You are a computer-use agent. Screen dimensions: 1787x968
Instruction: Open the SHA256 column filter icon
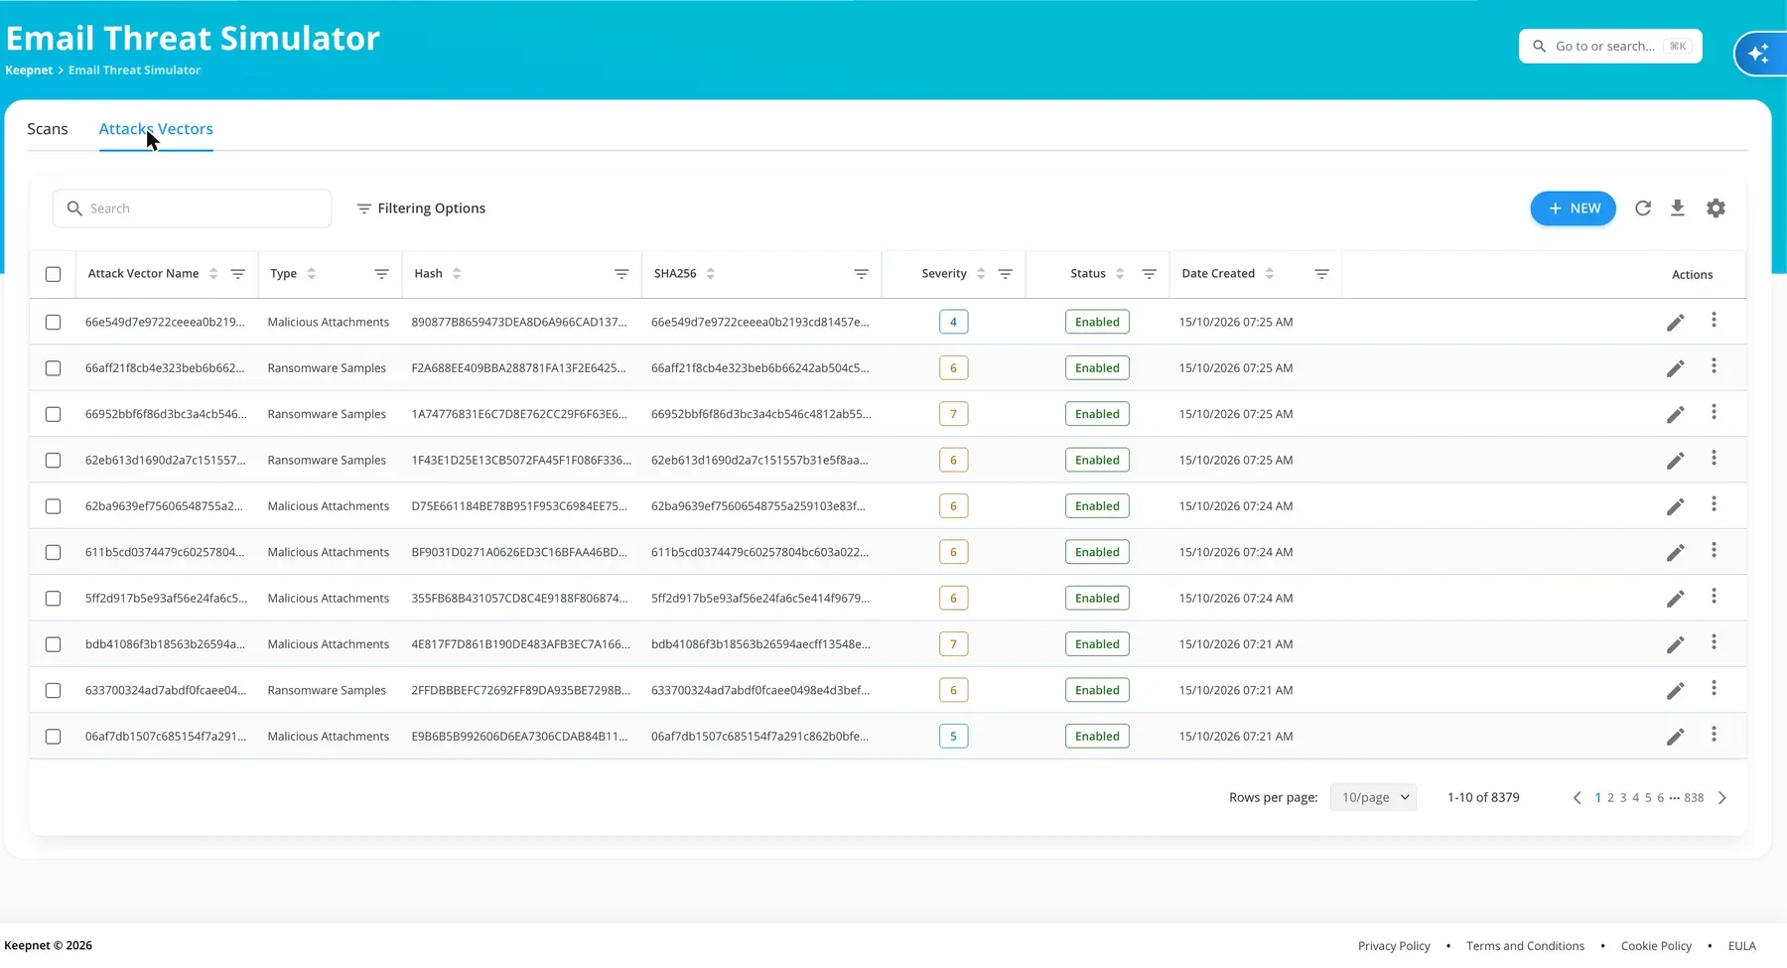(862, 274)
